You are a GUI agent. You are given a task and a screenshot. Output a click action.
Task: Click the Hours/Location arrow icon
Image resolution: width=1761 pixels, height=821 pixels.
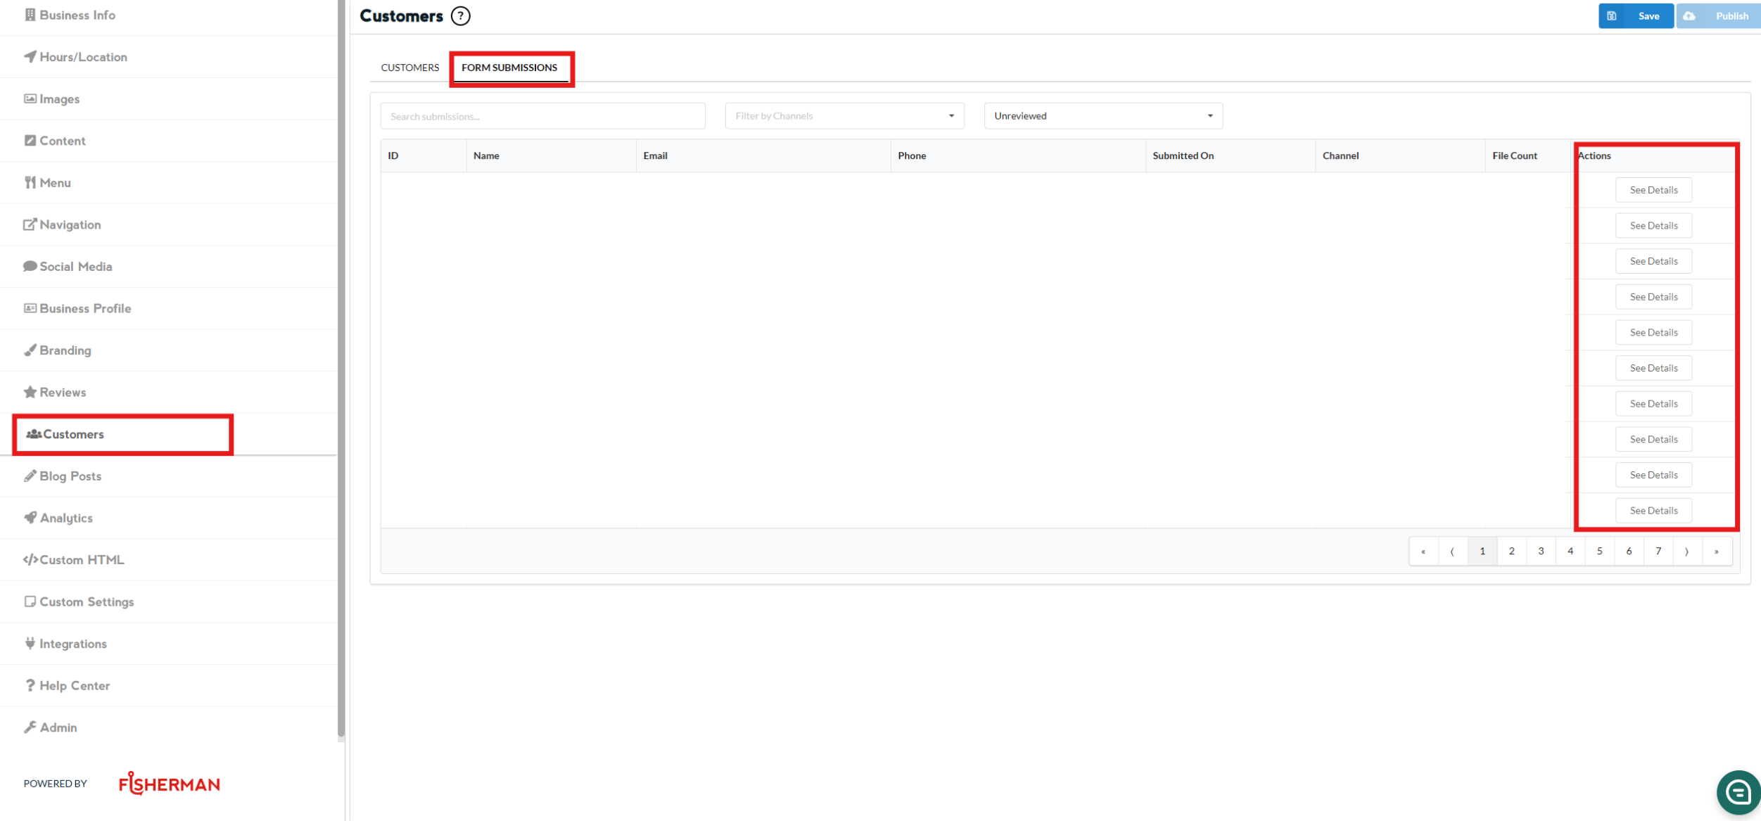(x=30, y=56)
